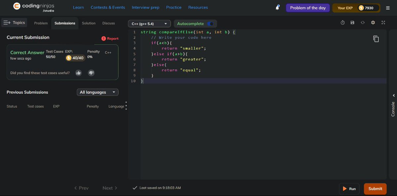Open the All languages filter dropdown
The width and height of the screenshot is (397, 196).
[97, 92]
